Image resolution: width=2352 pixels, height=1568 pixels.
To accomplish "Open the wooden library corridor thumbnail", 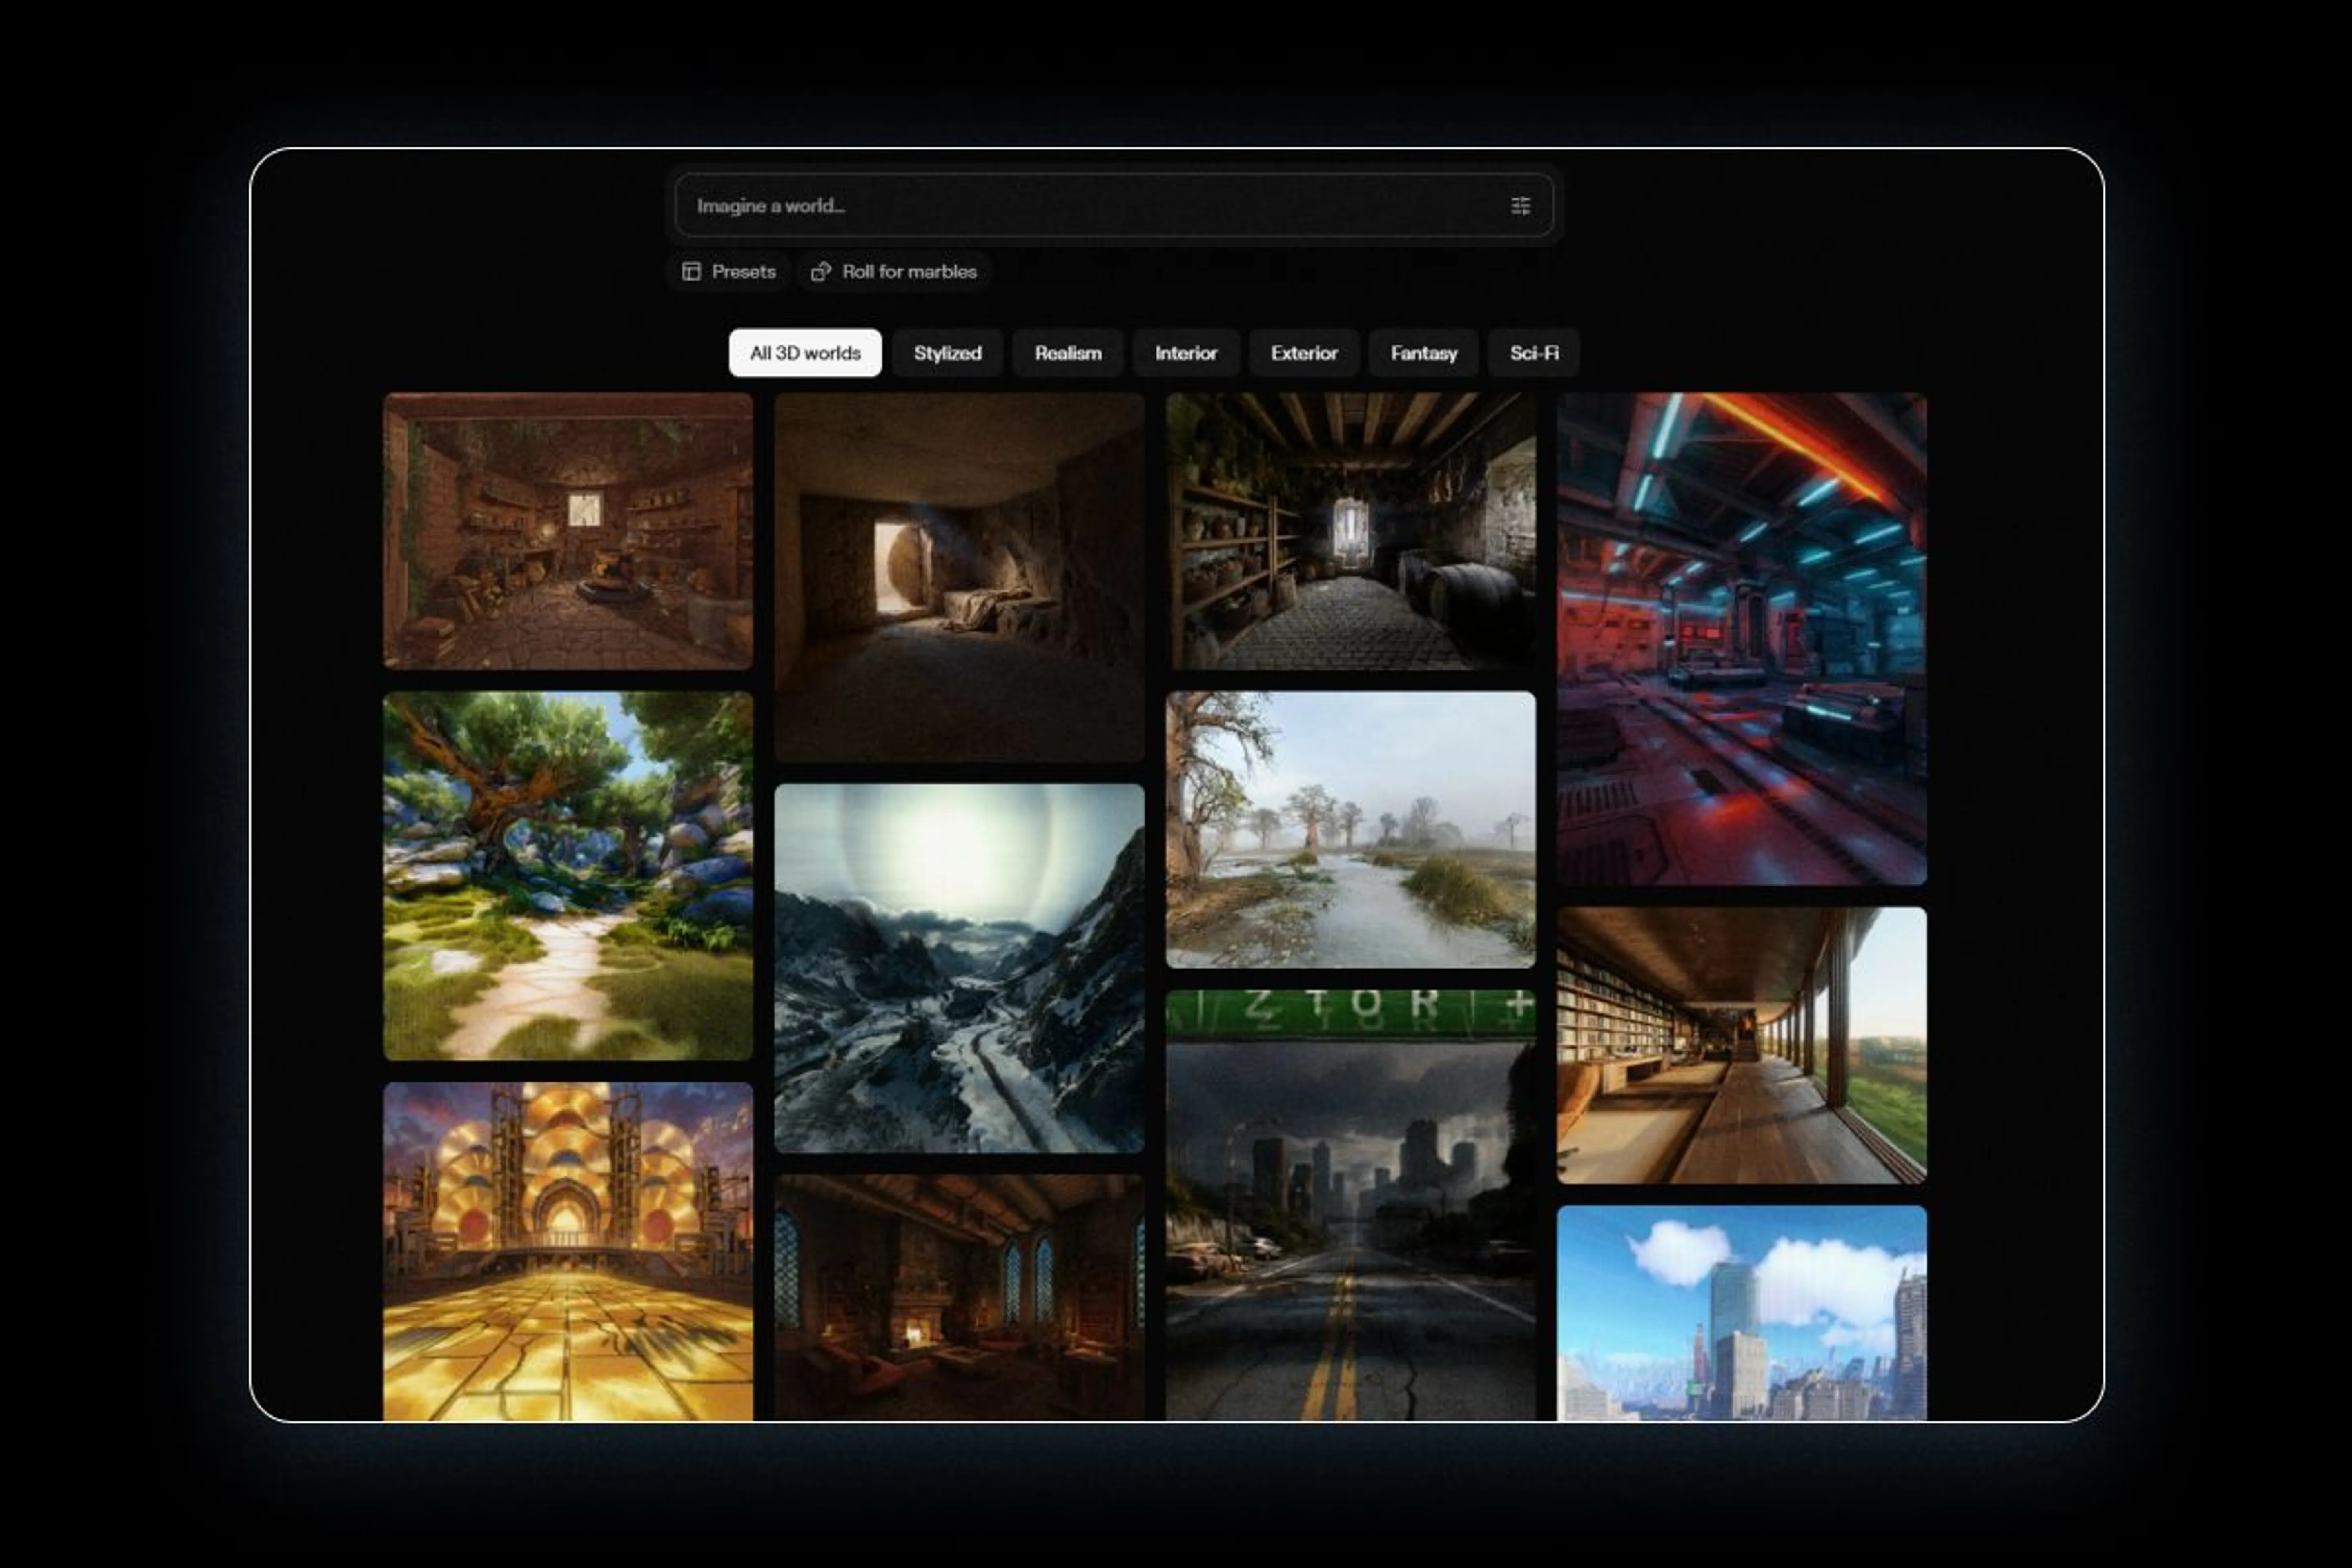I will coord(1741,1045).
